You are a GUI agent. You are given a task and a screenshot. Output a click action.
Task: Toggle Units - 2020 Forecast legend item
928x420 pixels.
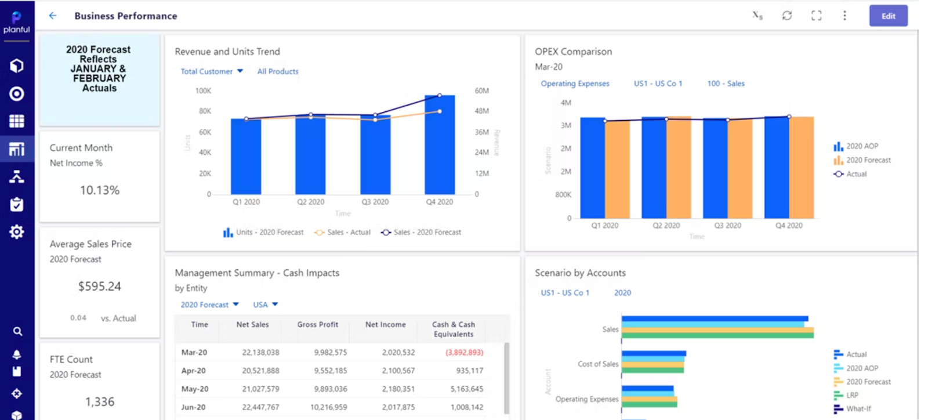tap(263, 232)
